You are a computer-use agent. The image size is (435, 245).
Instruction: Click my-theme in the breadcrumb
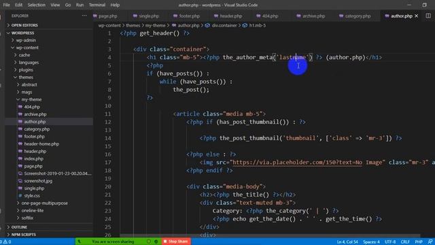pos(155,25)
